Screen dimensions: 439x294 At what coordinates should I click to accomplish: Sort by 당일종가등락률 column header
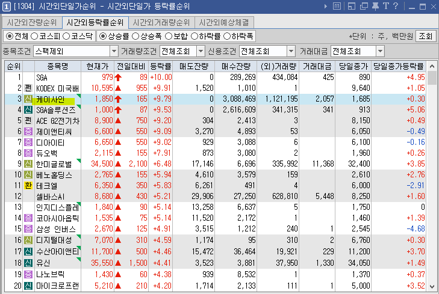[x=399, y=66]
